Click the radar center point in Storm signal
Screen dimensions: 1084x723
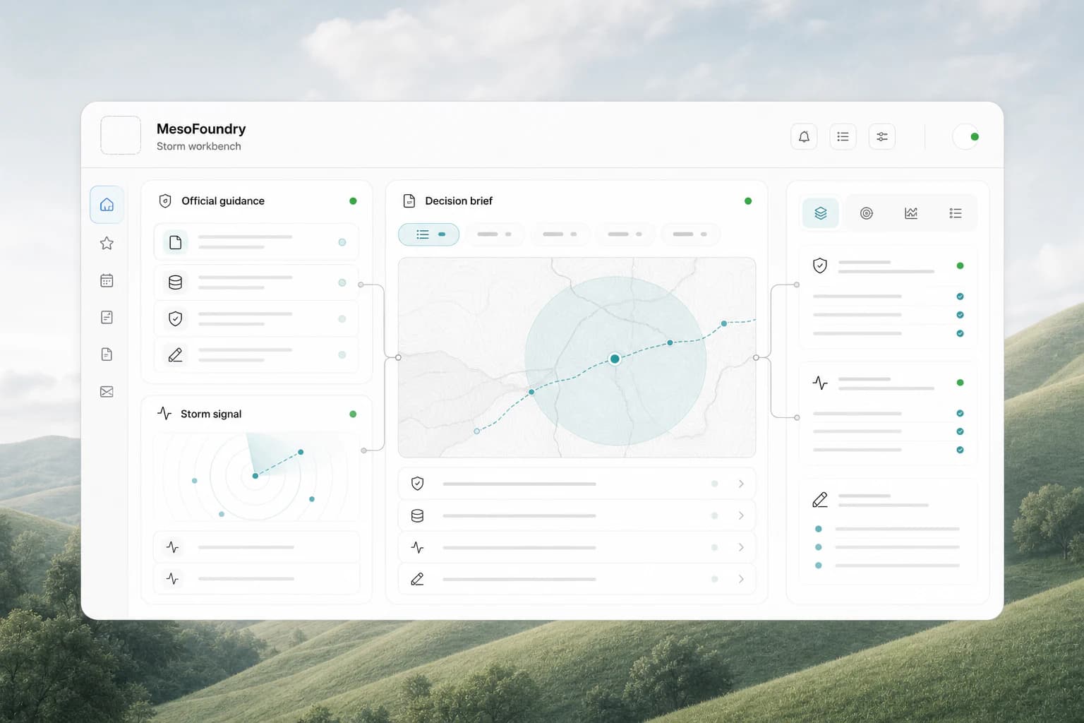255,476
